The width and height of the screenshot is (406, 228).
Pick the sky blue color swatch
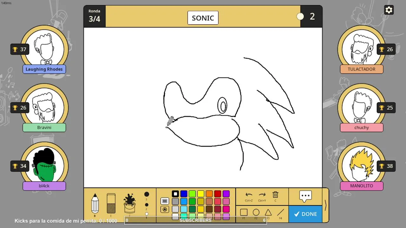tap(184, 201)
